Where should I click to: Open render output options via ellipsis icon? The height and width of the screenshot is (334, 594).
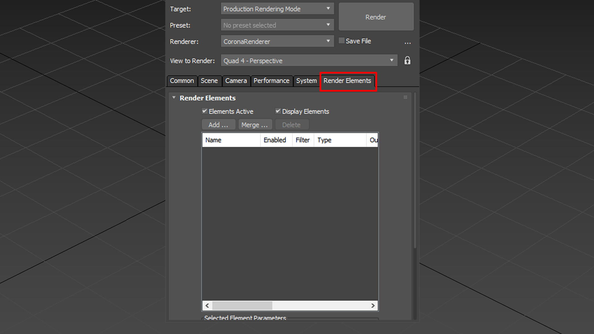click(408, 43)
